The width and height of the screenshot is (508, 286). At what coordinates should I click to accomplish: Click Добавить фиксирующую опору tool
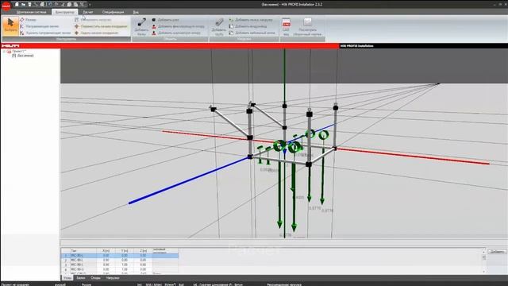(178, 26)
